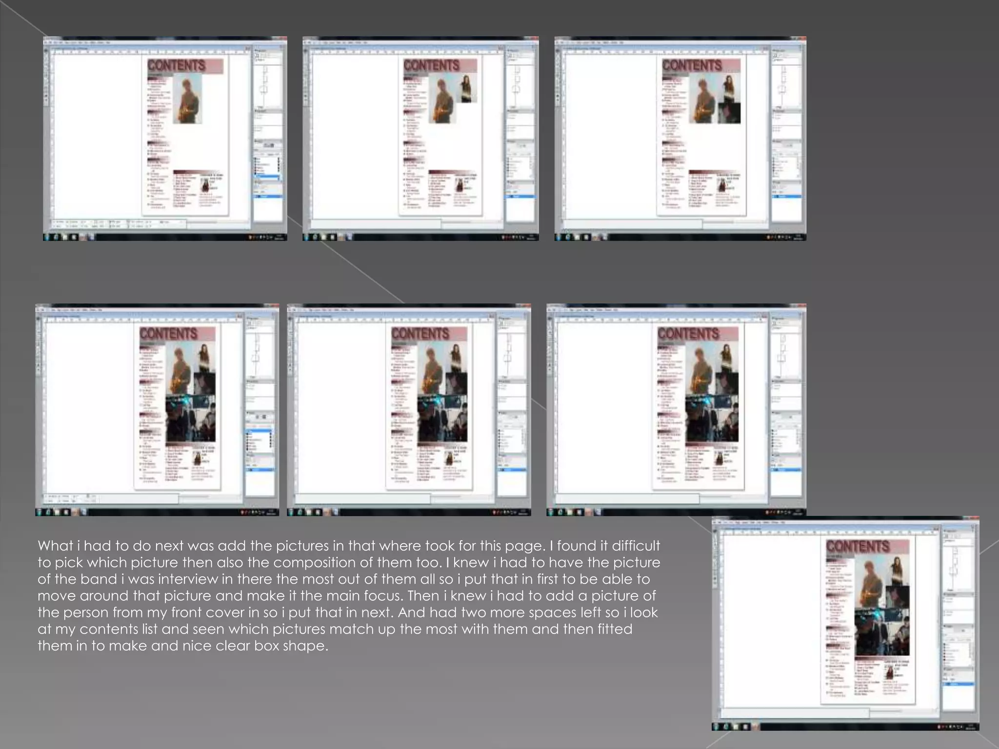Open Internet Explorer from the taskbar in the single-photo screenshot

coord(57,237)
